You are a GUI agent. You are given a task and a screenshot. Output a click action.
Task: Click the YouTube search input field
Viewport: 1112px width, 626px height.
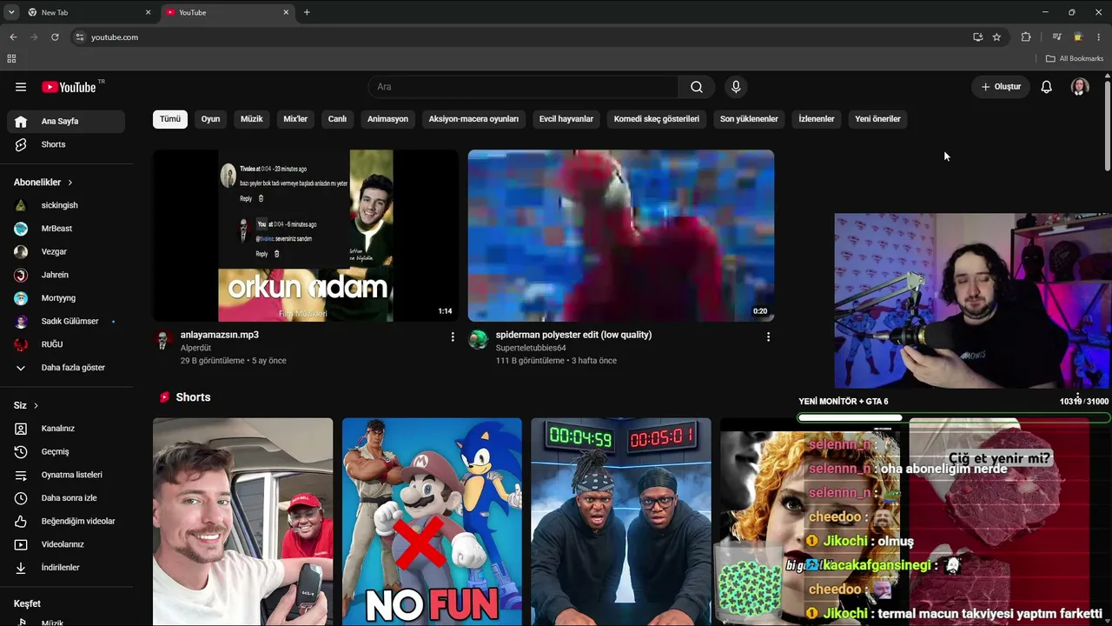click(x=525, y=87)
